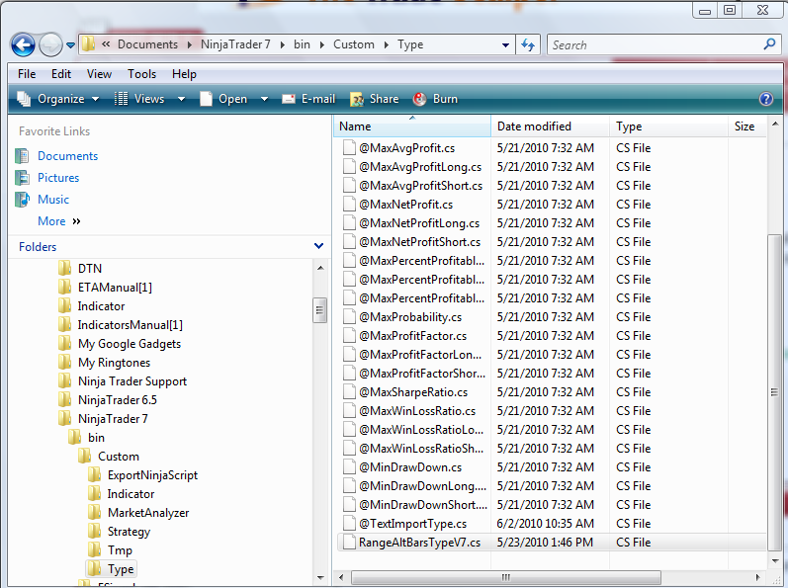Sort by Date modified column header
Screen dimensions: 788x588
click(551, 126)
